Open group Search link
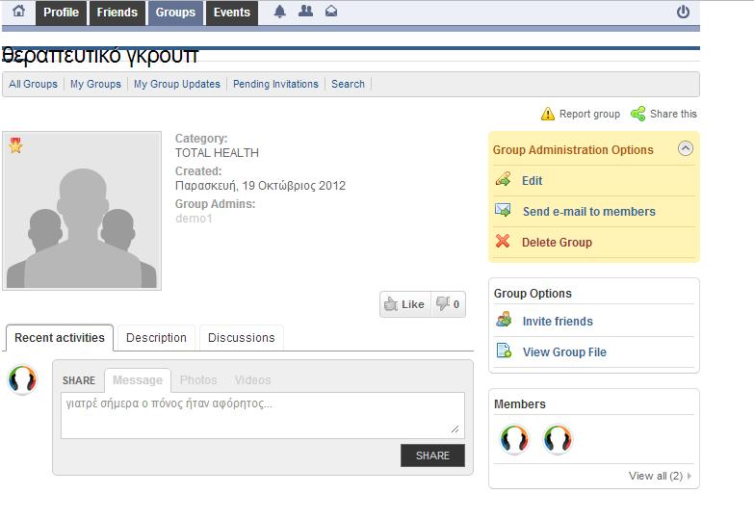754x520 pixels. pyautogui.click(x=348, y=84)
